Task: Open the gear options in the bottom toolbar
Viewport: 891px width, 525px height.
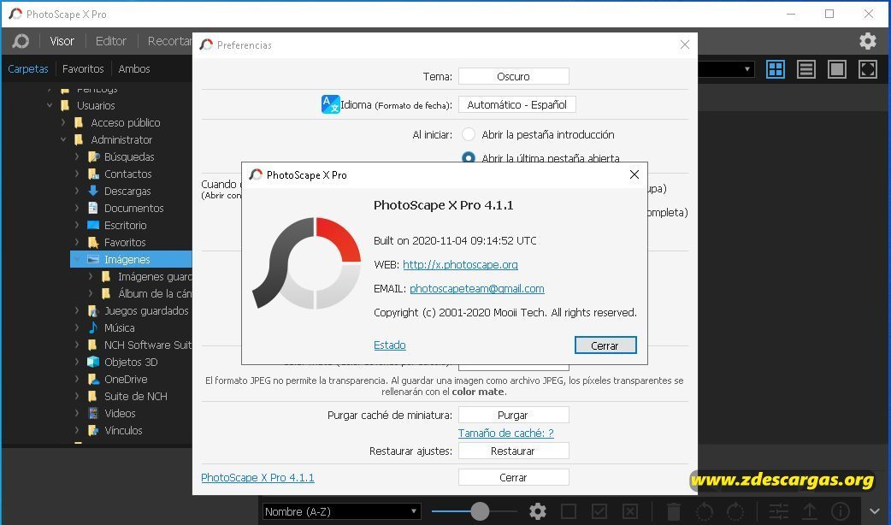Action: pos(538,511)
